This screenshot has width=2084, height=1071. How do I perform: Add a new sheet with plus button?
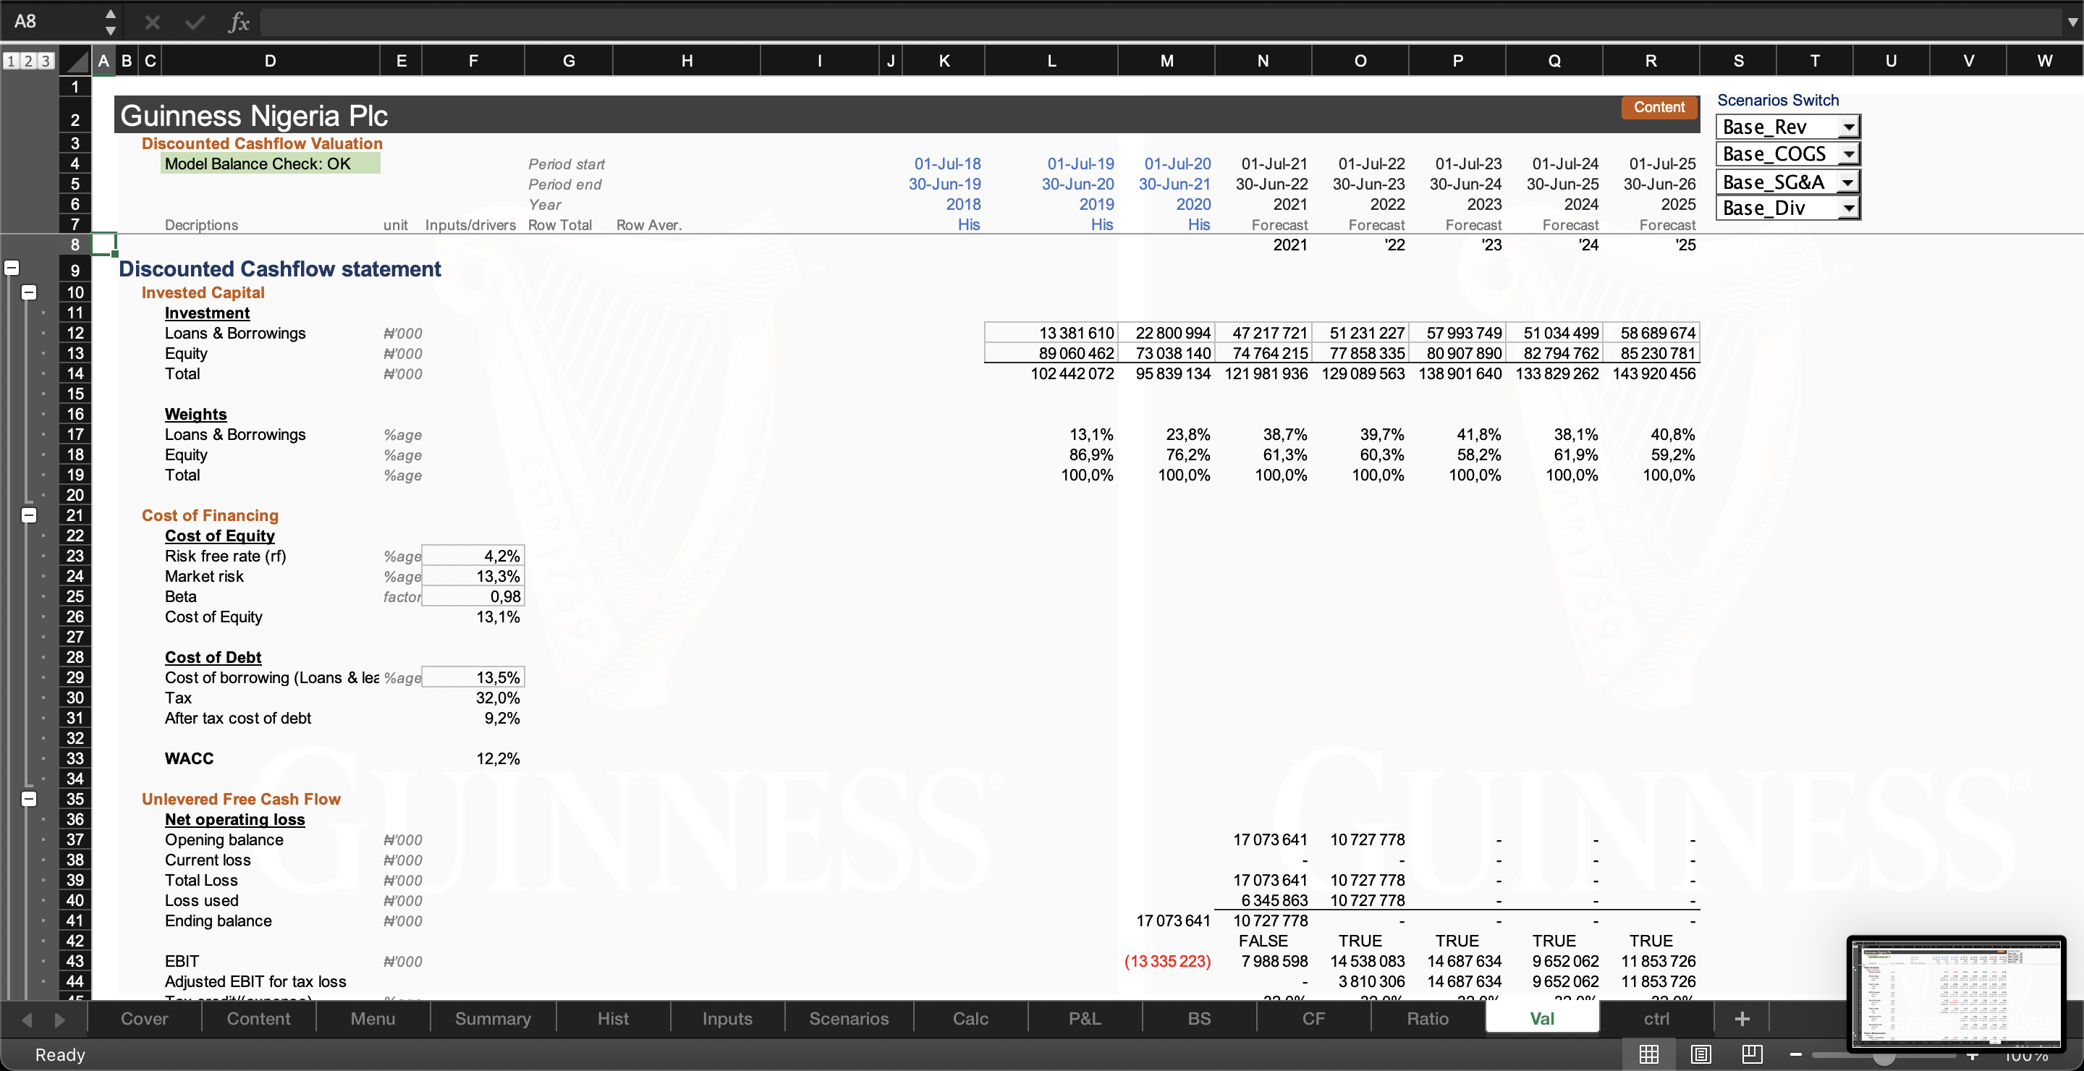[x=1742, y=1018]
